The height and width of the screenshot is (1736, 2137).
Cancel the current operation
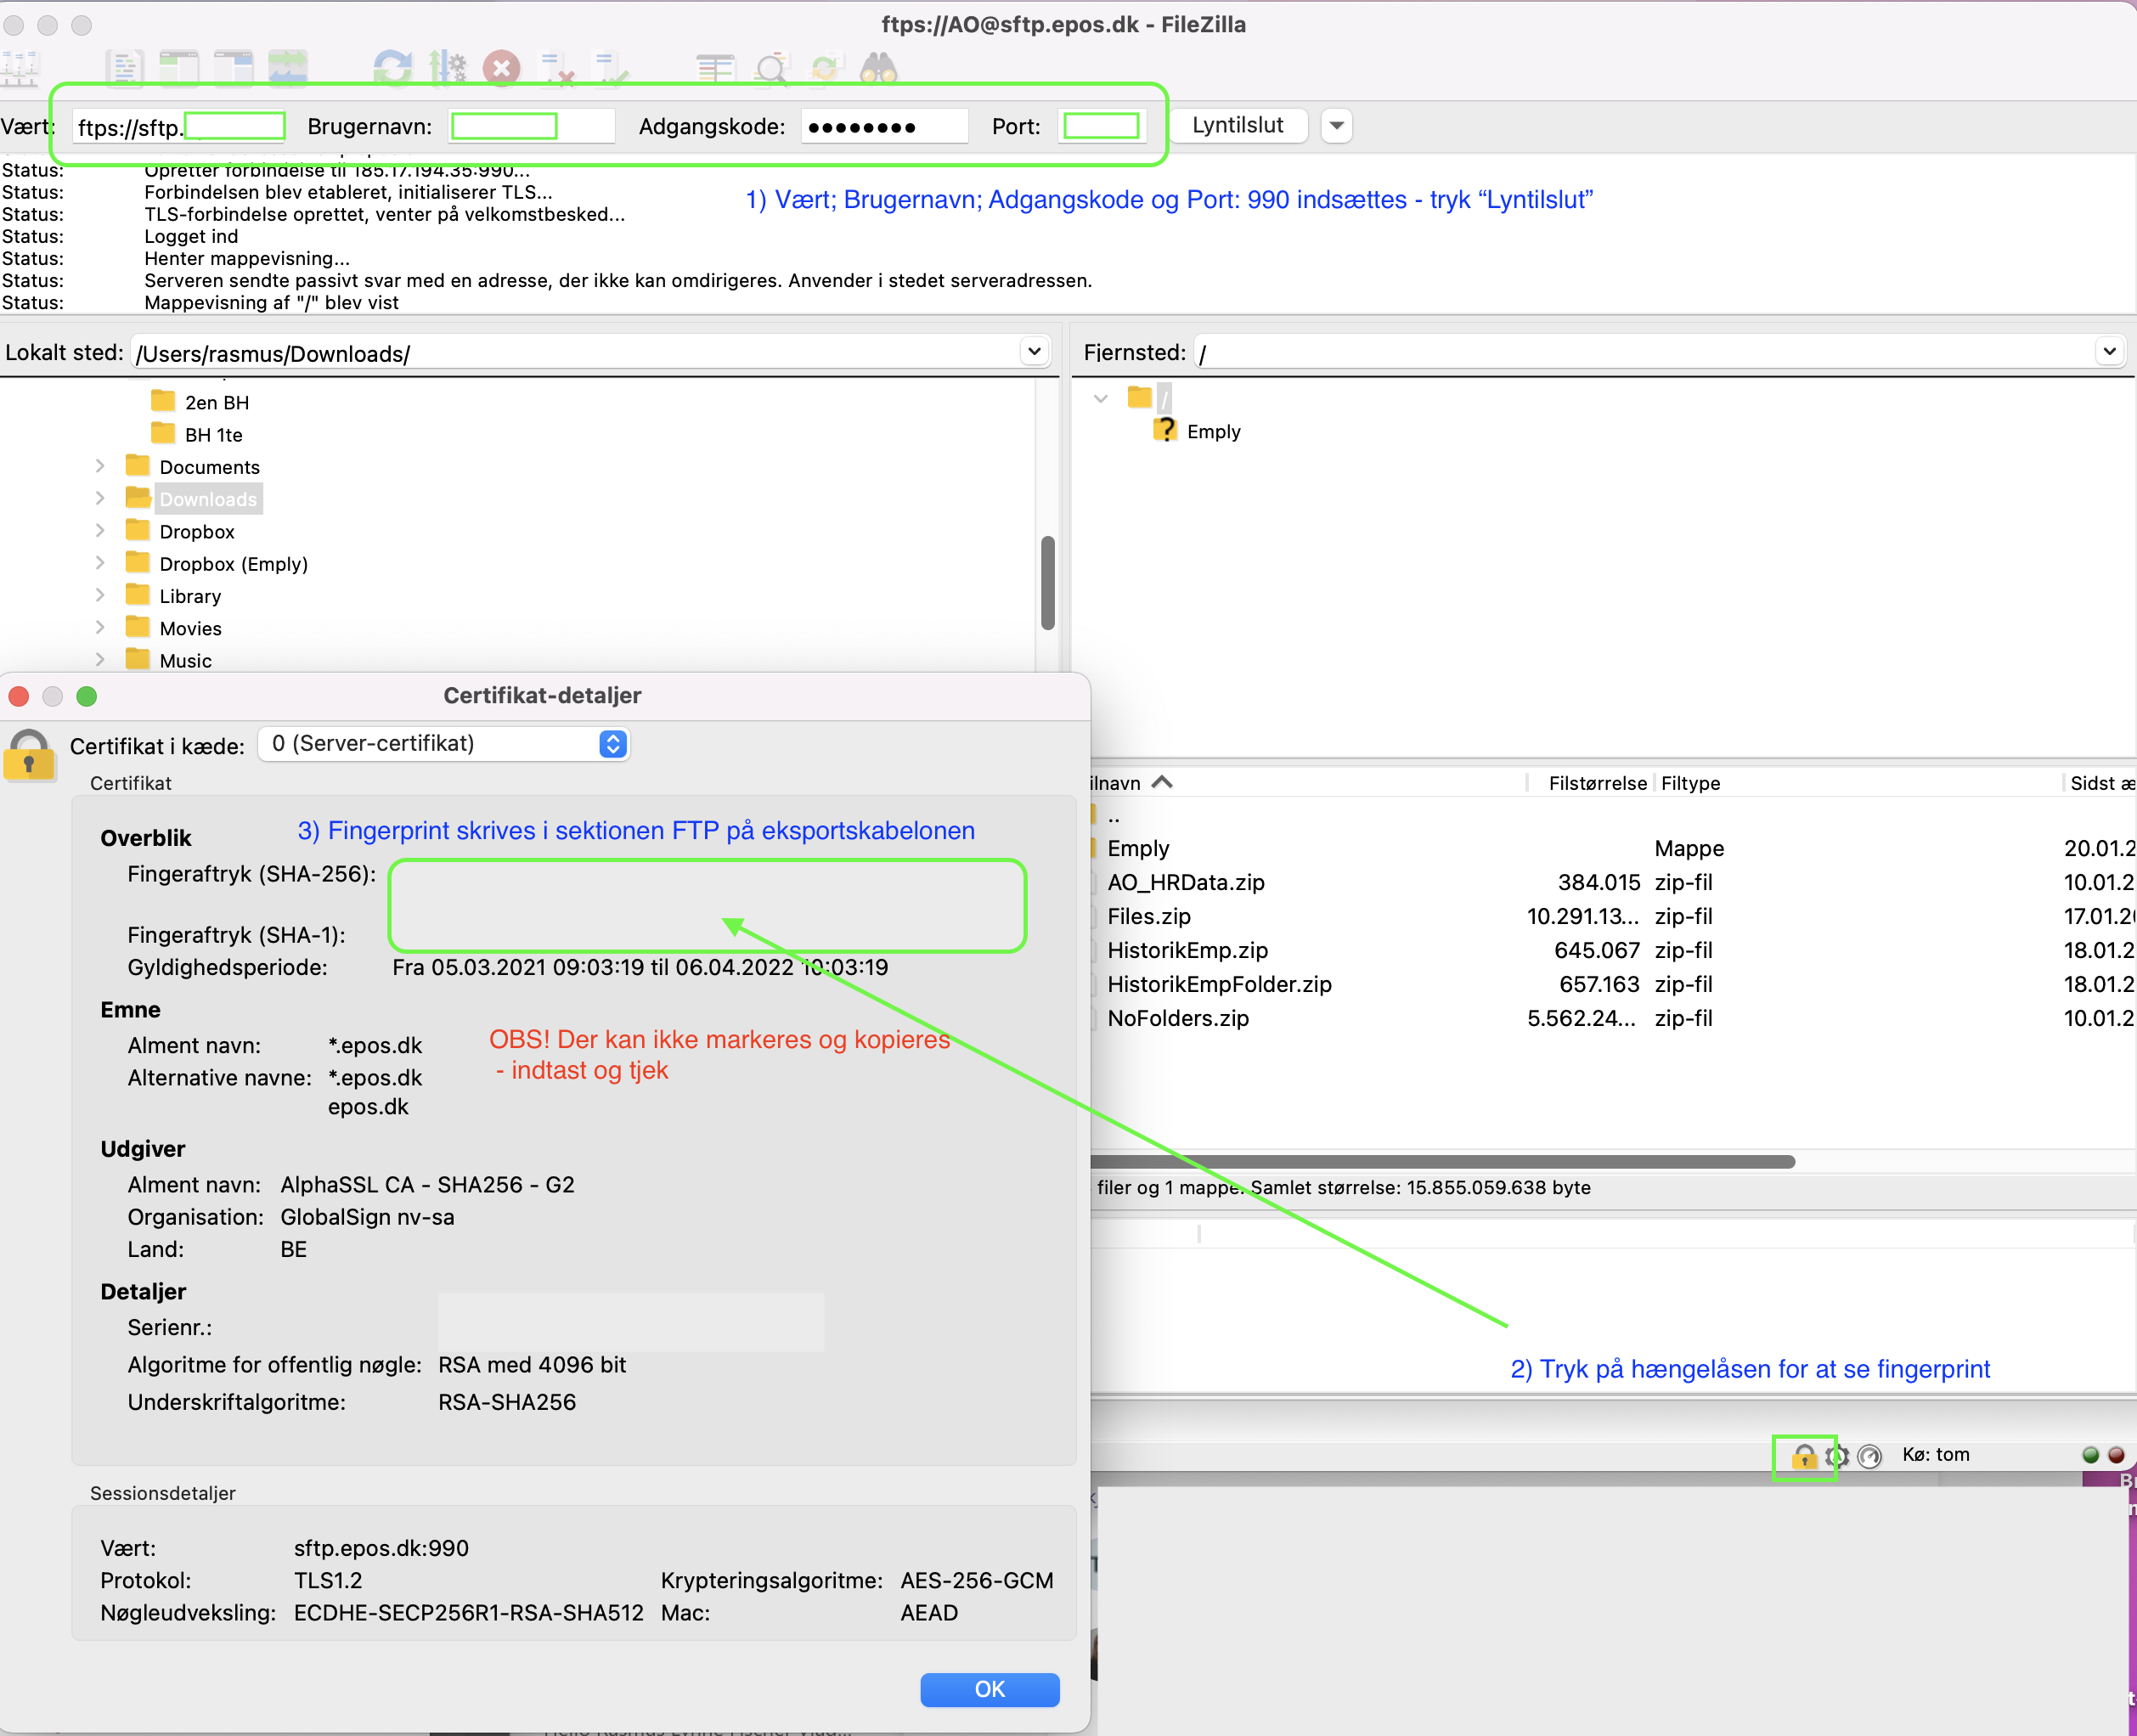pos(503,67)
